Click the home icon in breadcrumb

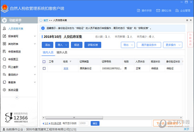pyautogui.click(x=41, y=20)
